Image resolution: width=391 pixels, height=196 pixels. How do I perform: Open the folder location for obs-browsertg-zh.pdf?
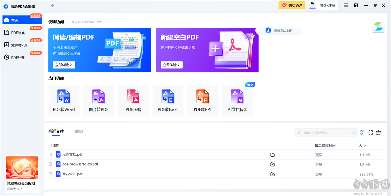(272, 164)
